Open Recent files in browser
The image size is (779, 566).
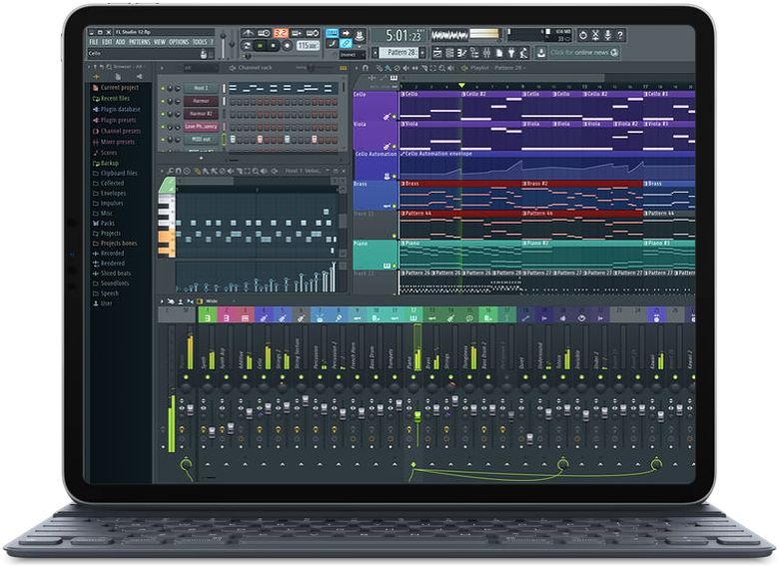tap(111, 98)
